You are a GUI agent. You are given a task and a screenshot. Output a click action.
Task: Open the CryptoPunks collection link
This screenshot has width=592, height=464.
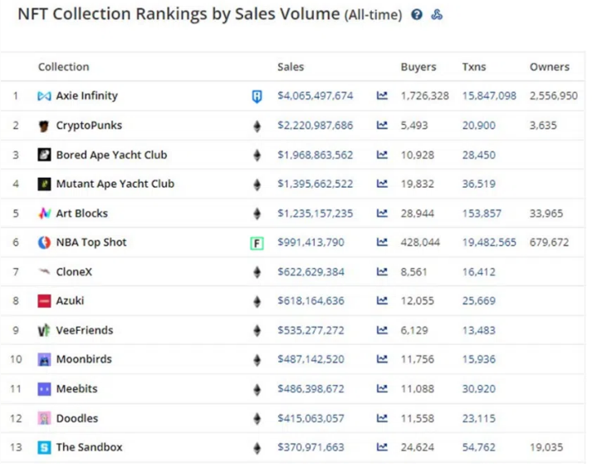point(89,126)
